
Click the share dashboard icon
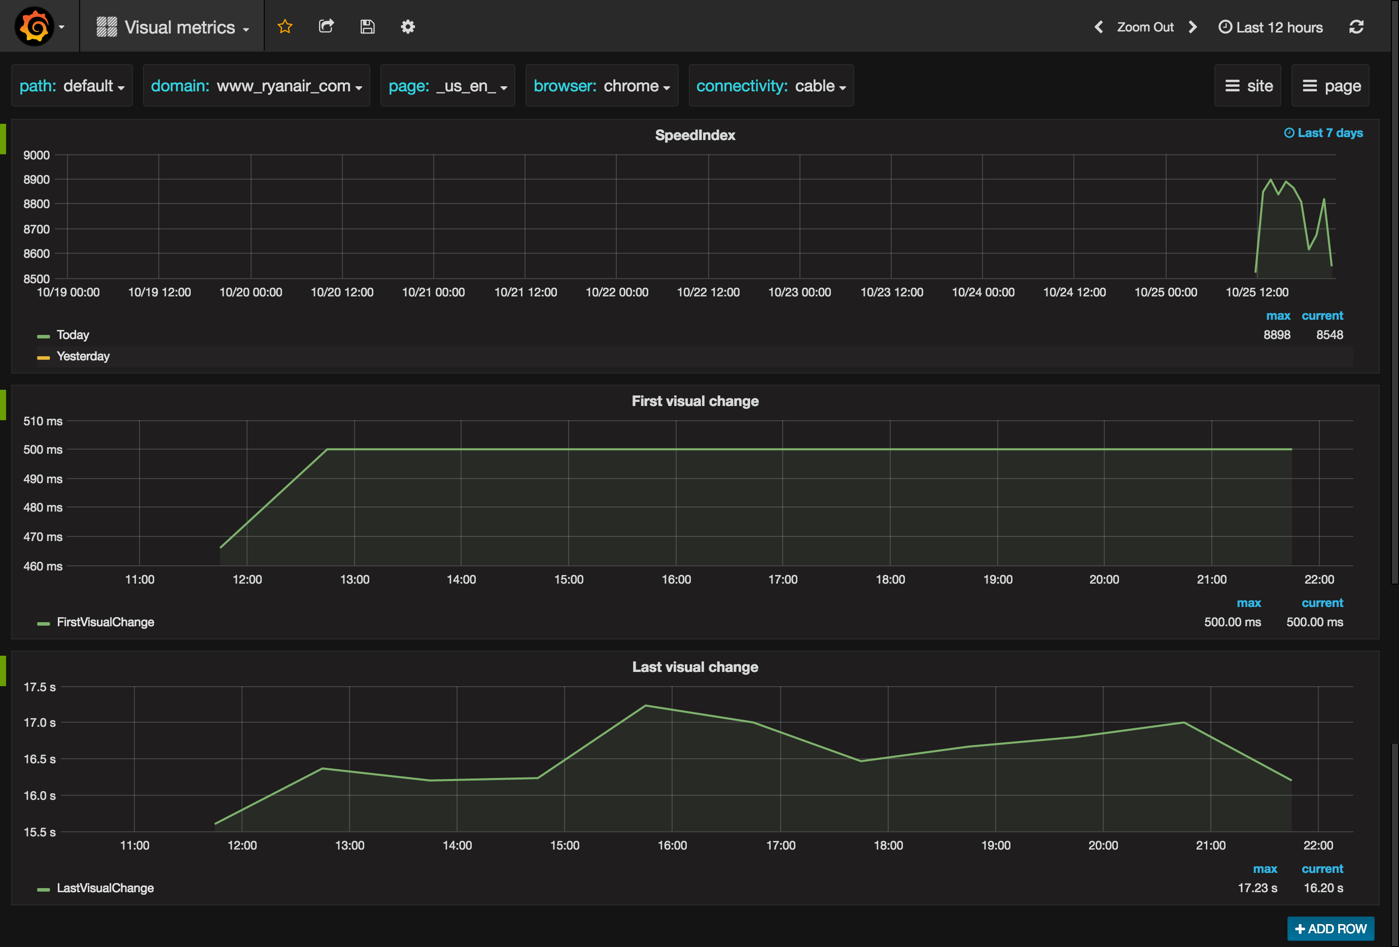[x=326, y=26]
